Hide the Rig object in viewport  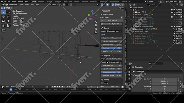(177, 12)
